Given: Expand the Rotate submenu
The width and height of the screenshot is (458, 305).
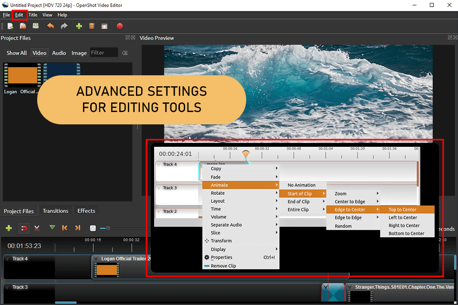Looking at the screenshot, I should [240, 193].
